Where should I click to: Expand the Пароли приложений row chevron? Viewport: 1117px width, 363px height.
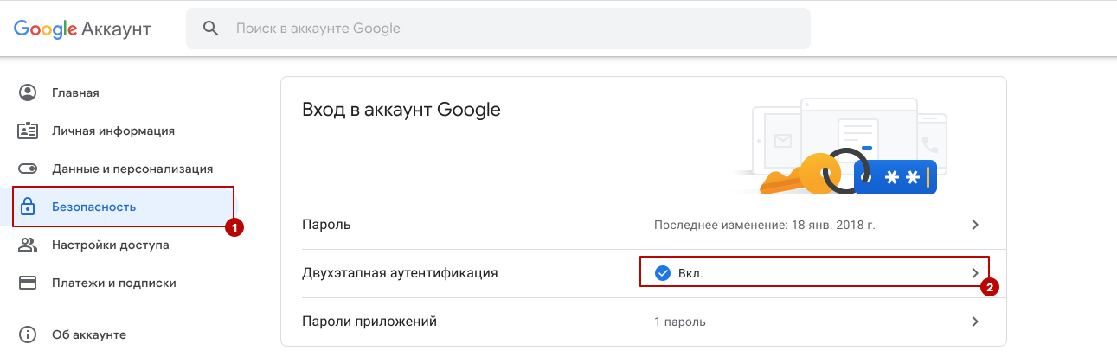point(975,322)
